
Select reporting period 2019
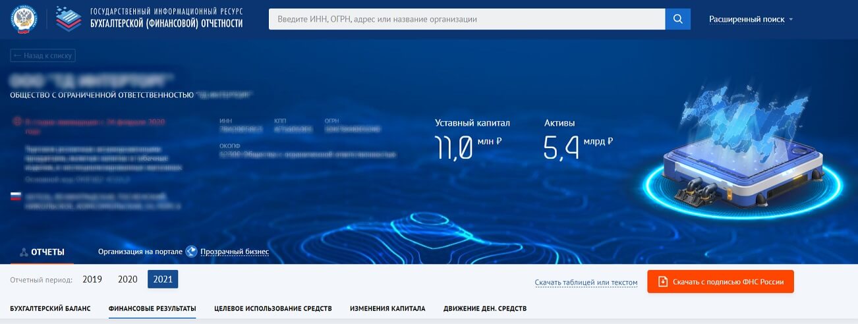(92, 279)
